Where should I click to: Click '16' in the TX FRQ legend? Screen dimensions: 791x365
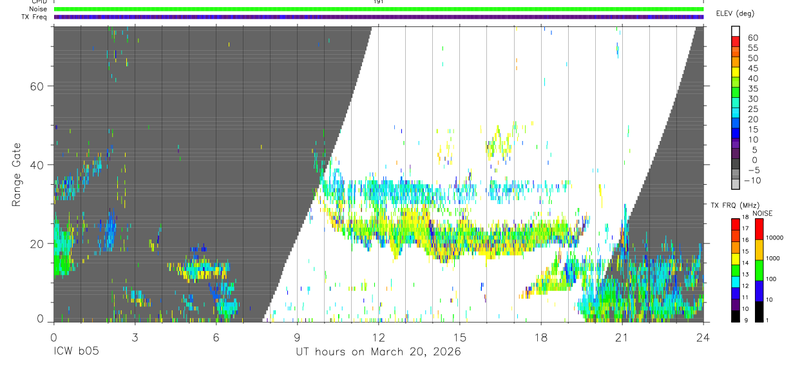pos(746,241)
